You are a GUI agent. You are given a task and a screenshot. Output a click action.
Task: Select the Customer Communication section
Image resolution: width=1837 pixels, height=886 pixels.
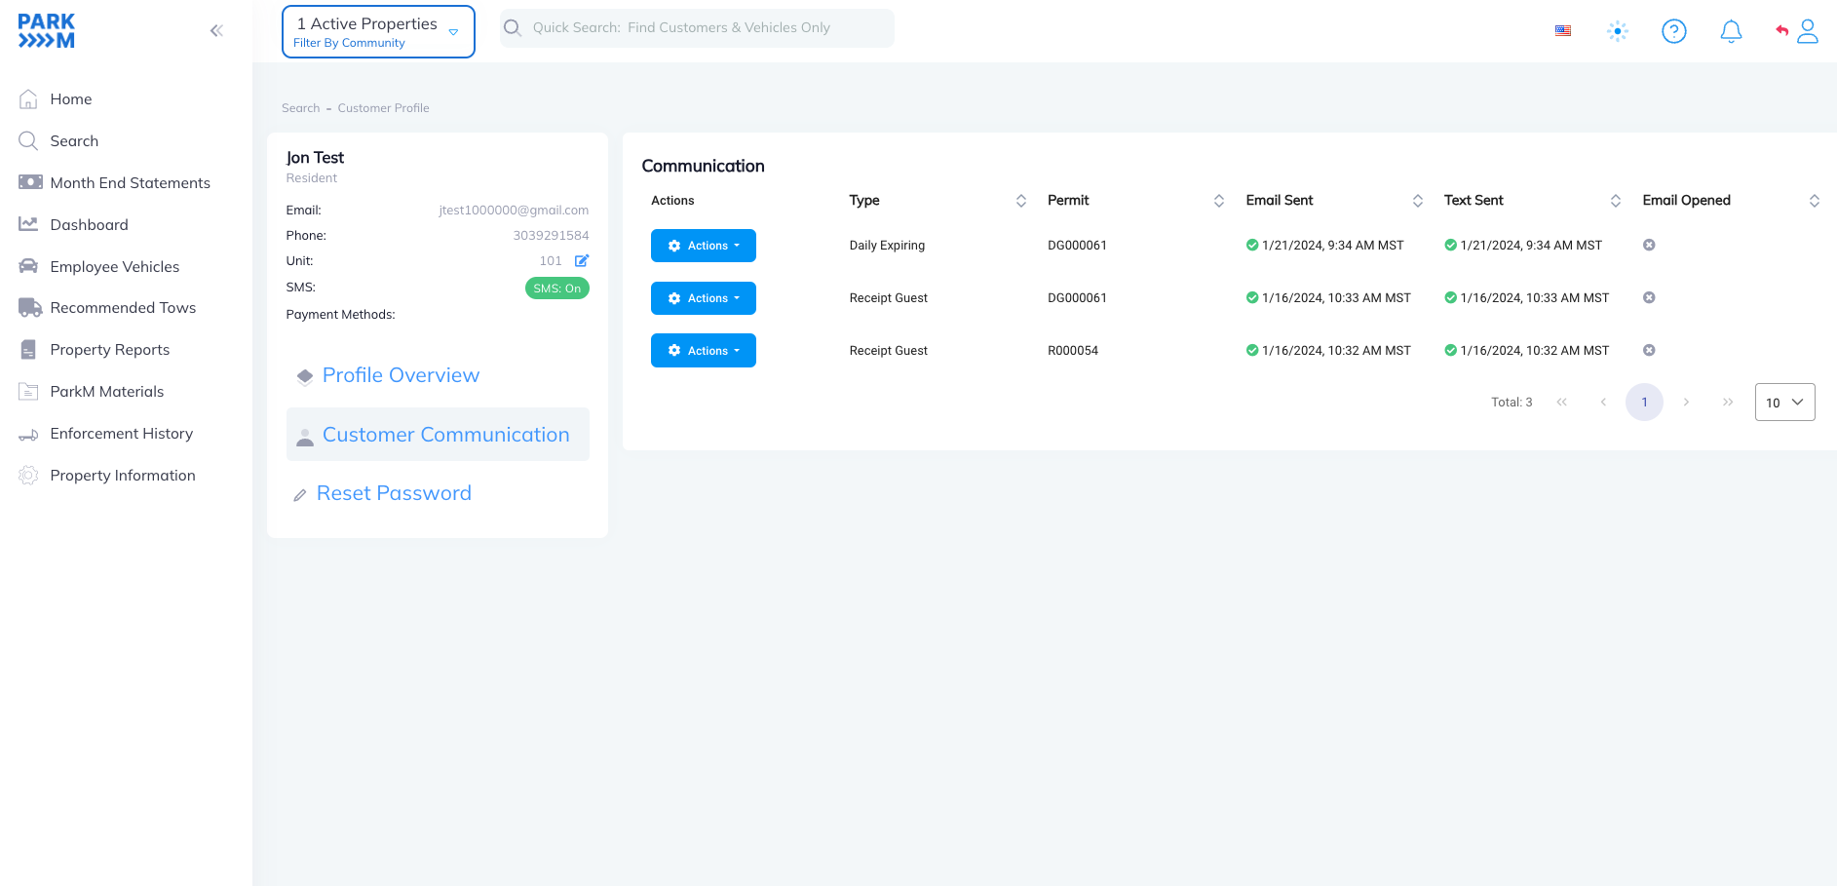point(438,435)
